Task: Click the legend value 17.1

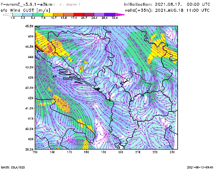Action: pos(74,18)
